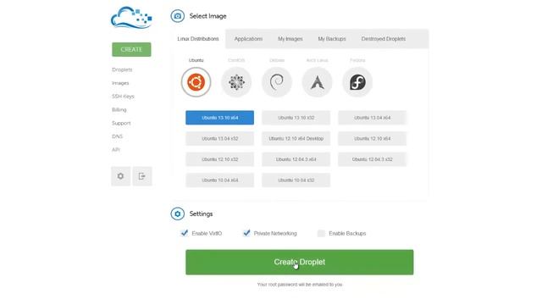Uncheck the Private Networking checkbox
The image size is (542, 305).
pos(246,233)
